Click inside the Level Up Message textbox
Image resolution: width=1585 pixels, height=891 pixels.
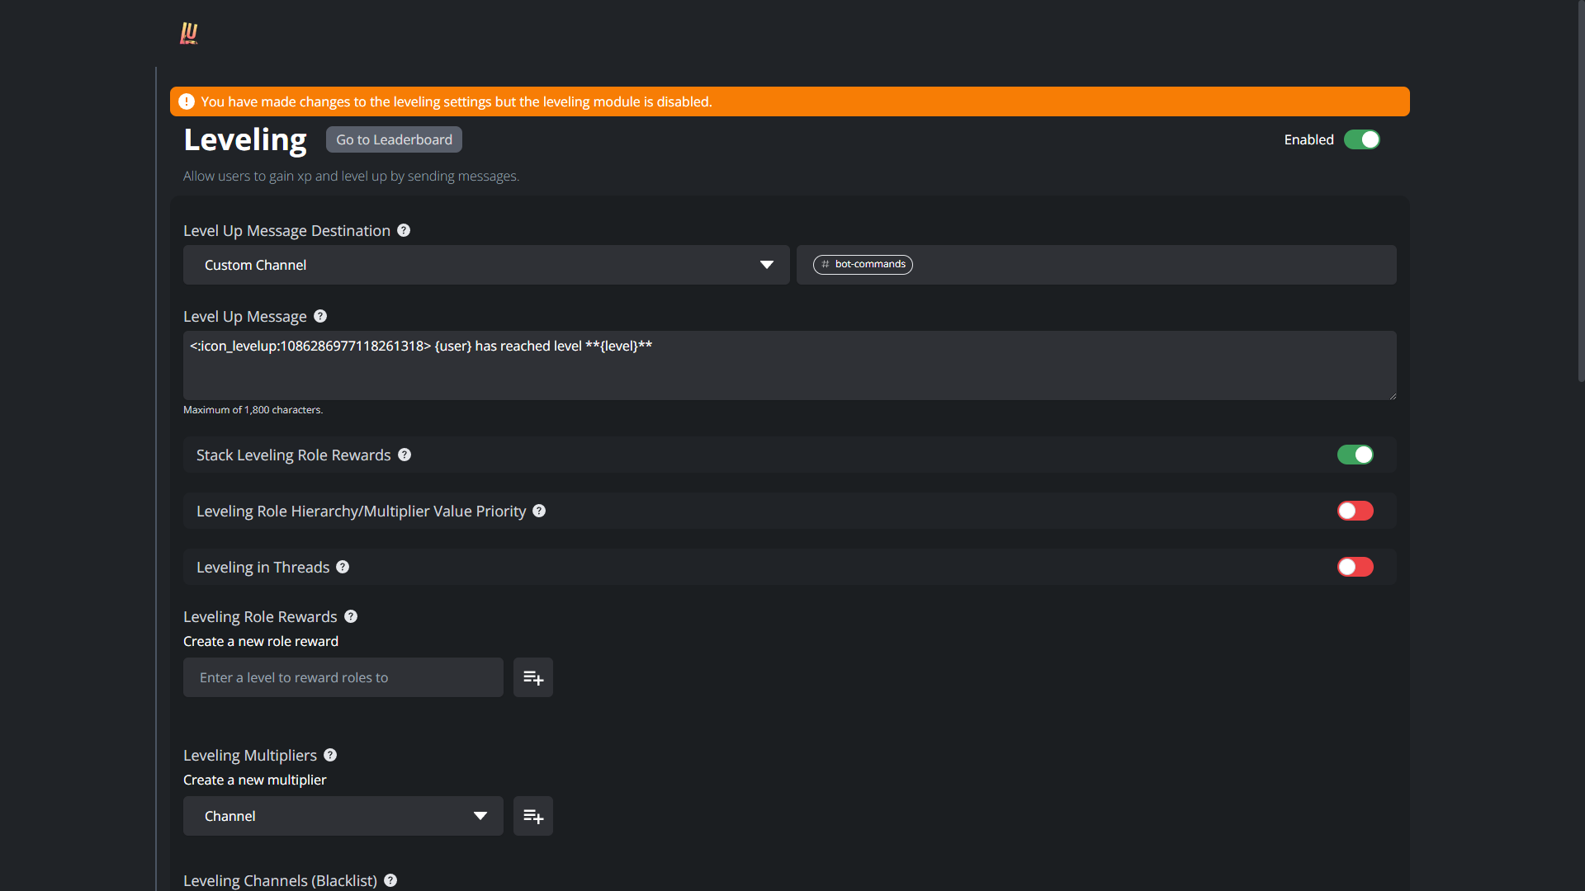(788, 366)
